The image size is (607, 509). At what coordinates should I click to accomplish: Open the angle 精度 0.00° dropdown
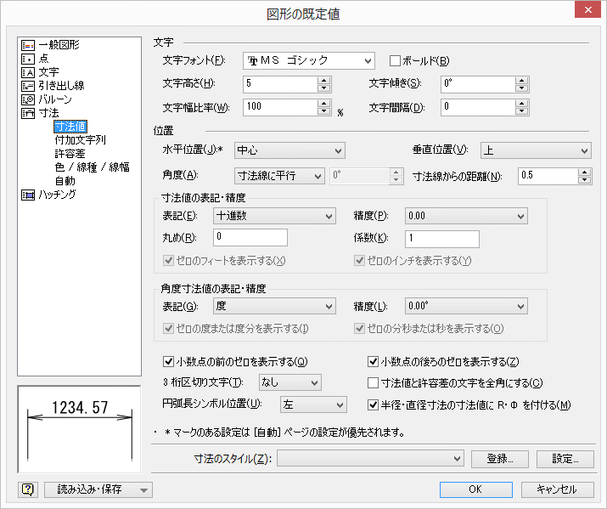(x=466, y=307)
